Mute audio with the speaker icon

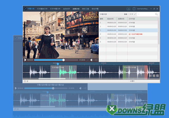[92, 60]
